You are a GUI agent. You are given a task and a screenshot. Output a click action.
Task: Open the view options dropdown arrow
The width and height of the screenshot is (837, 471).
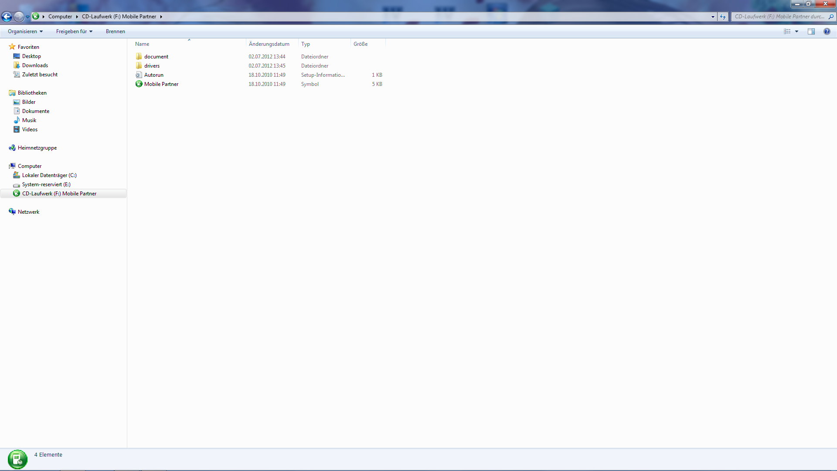796,31
